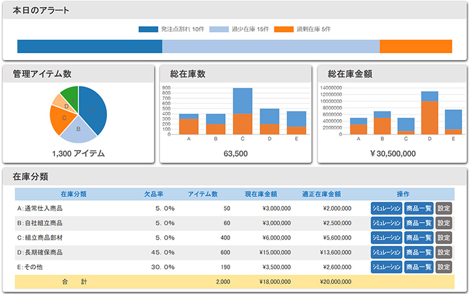
Task: Open 設定 for the E:その他 row
Action: (443, 266)
